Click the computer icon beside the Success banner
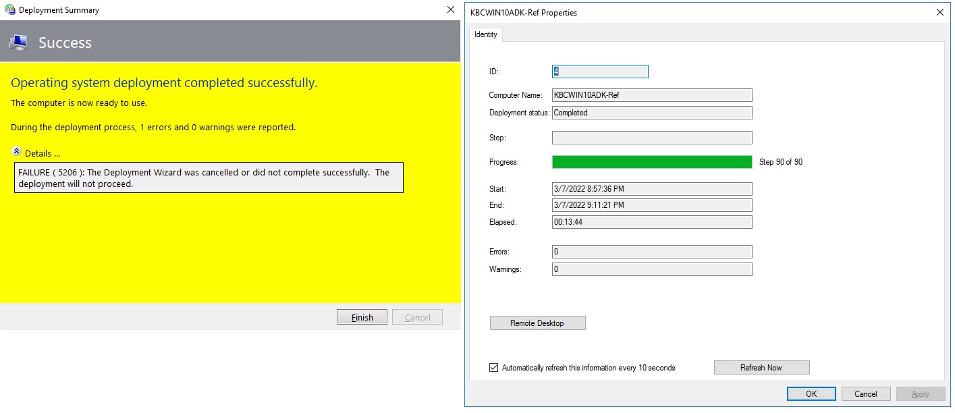 18,42
